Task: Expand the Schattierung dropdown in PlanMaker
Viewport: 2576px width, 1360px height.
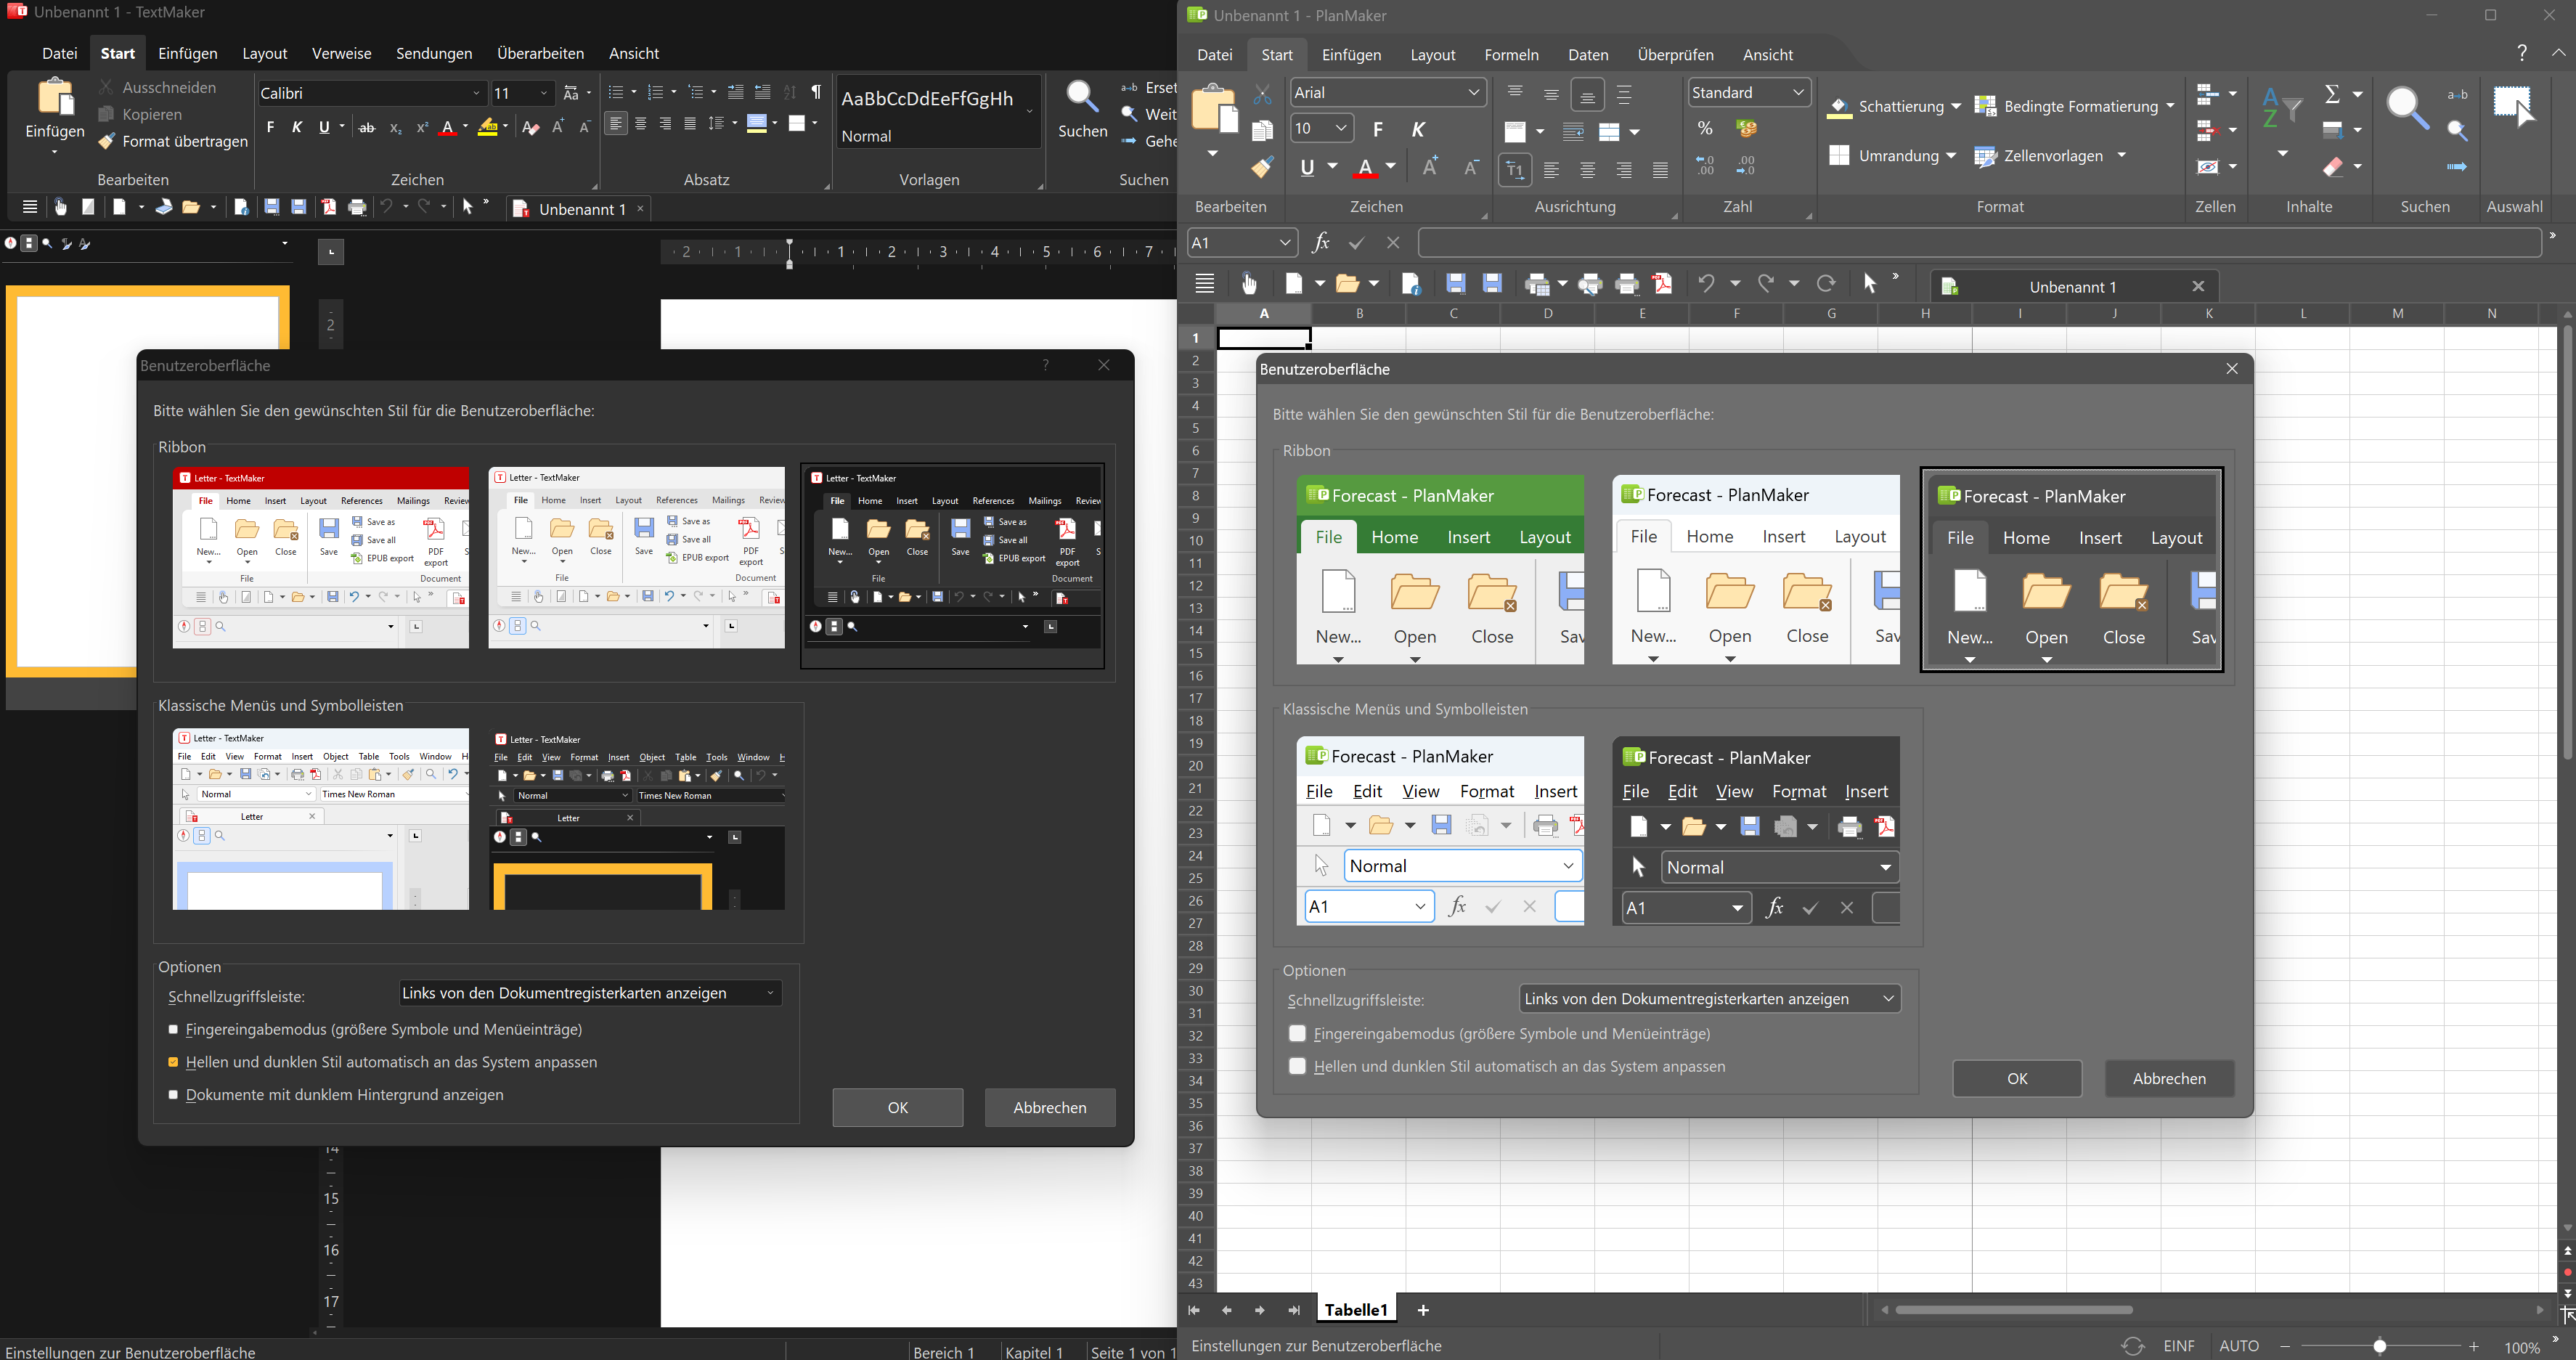Action: tap(1955, 106)
